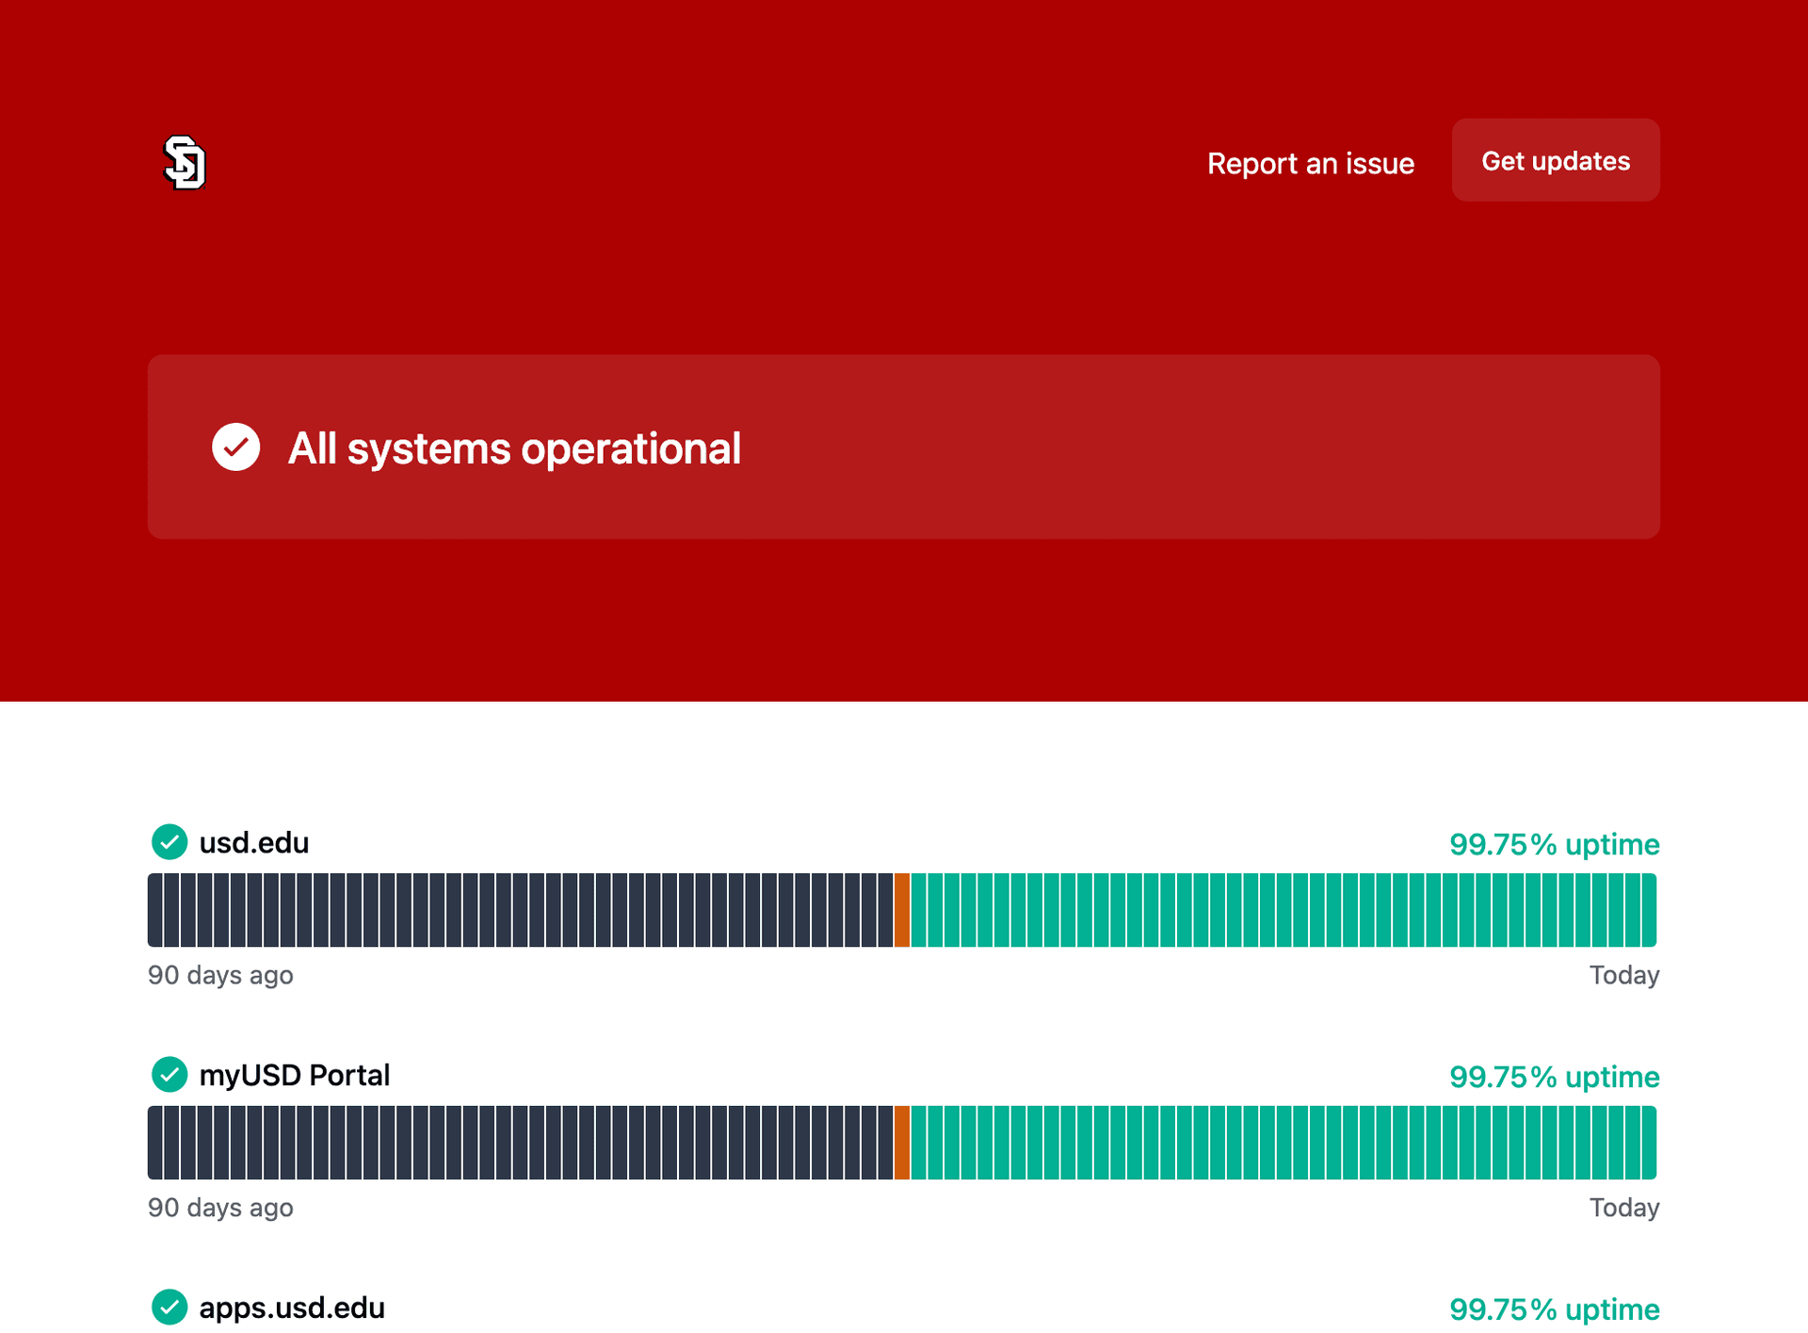Click the green check icon beside apps.usd.edu

(x=169, y=1308)
